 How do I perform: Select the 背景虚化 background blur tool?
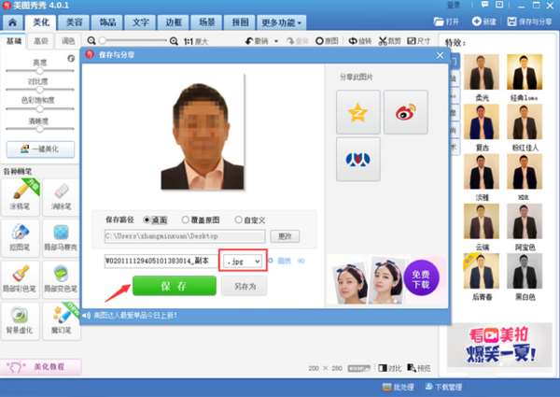click(x=20, y=320)
